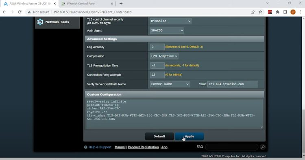The image size is (305, 160).
Task: Open the Manual link
Action: [x=120, y=147]
